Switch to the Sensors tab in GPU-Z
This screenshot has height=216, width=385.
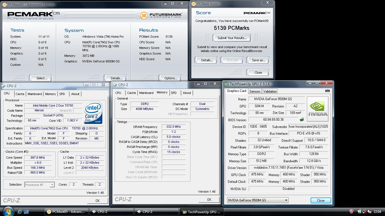pos(255,91)
